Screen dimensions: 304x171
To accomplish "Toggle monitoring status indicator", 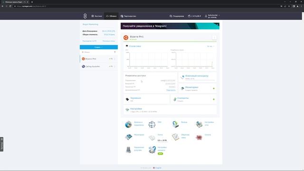I will (214, 88).
